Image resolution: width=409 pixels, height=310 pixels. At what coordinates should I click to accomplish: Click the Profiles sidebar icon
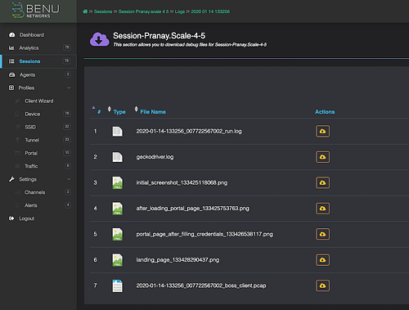11,88
